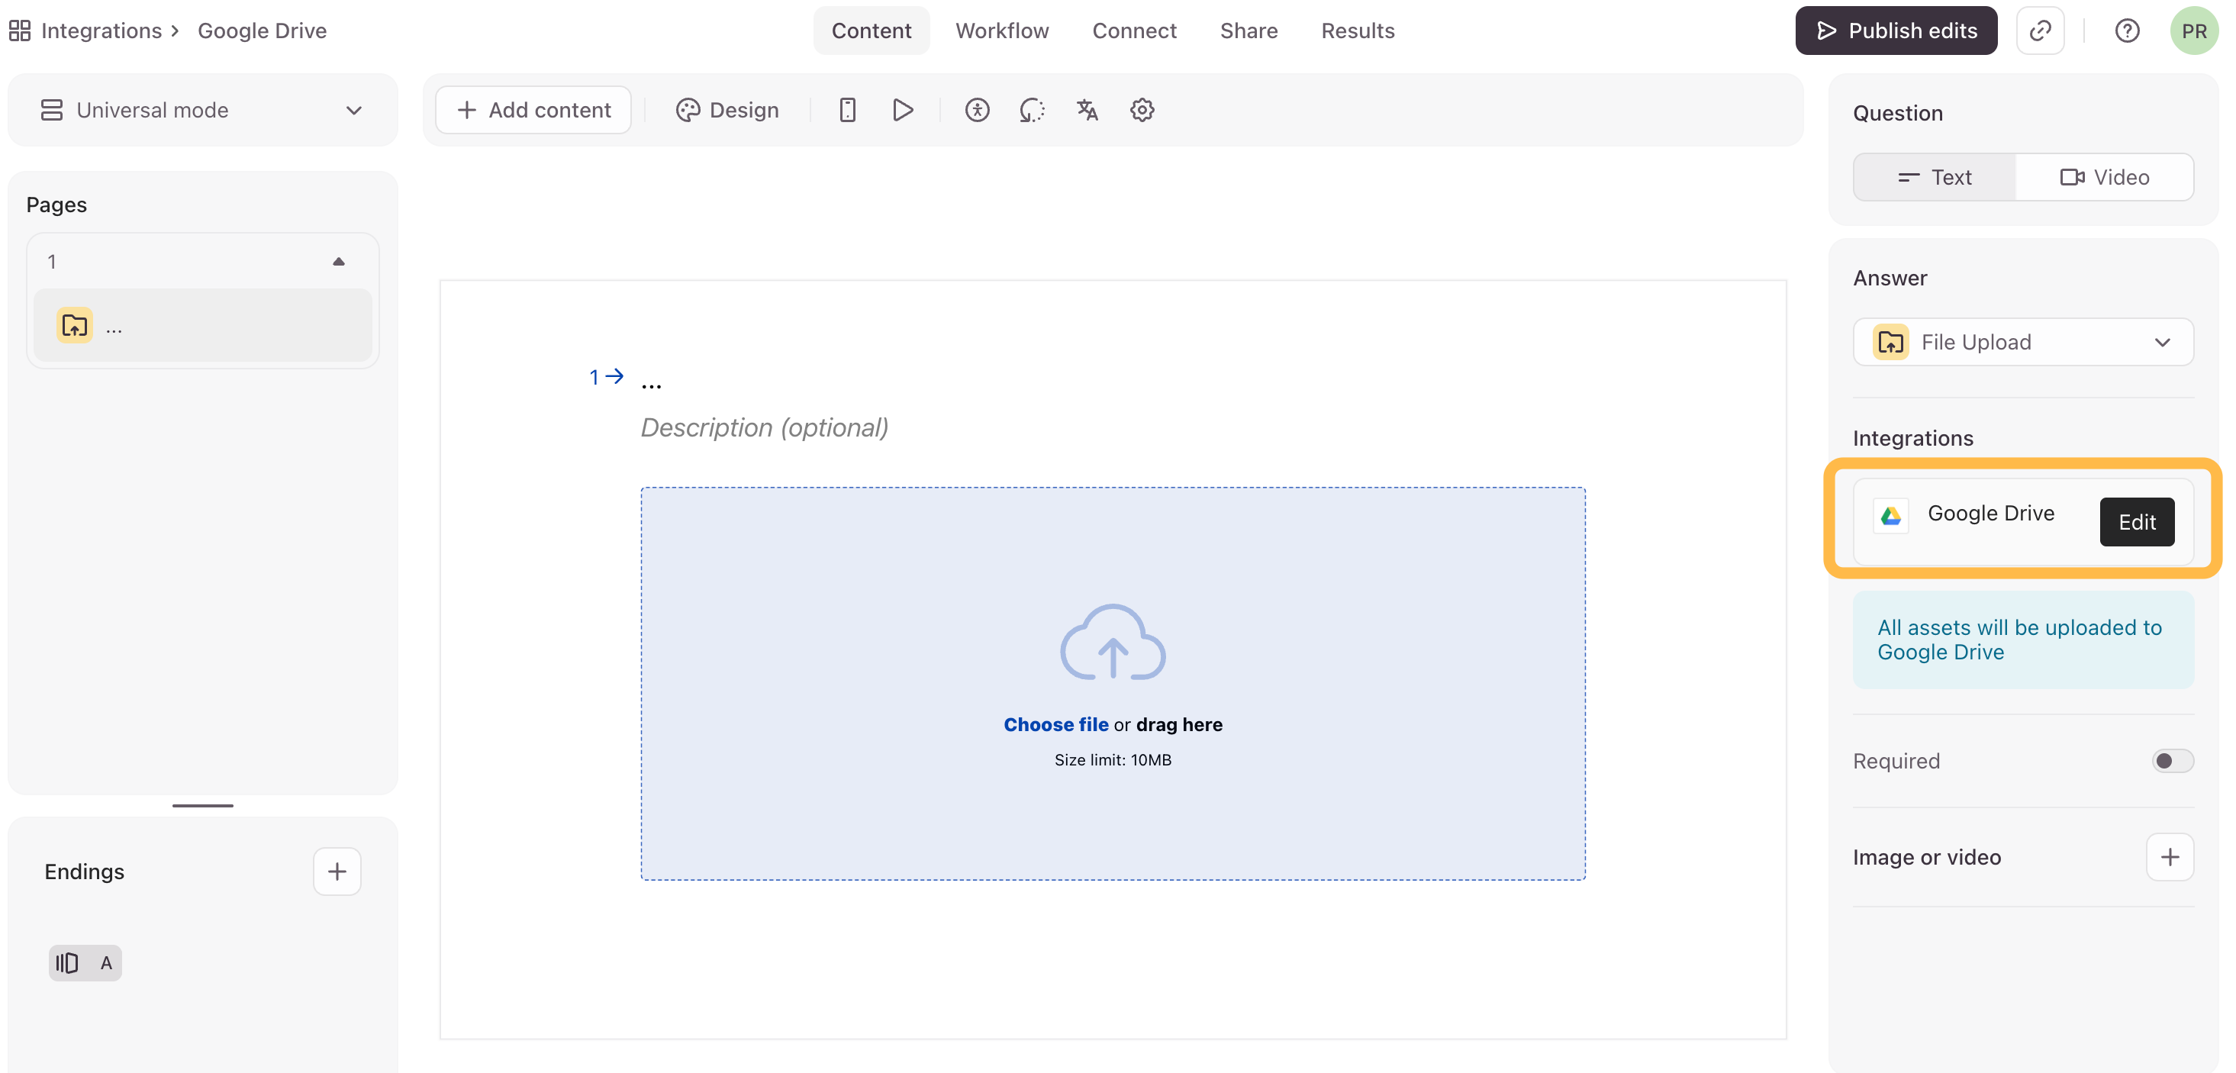Click the Description (optional) field

click(764, 427)
